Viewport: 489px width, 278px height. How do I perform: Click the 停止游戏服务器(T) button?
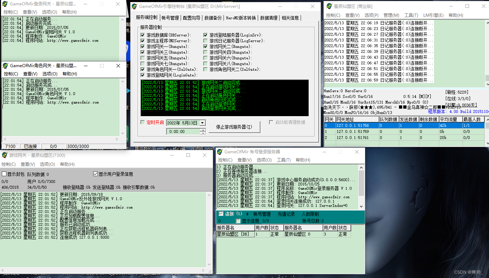pos(234,126)
